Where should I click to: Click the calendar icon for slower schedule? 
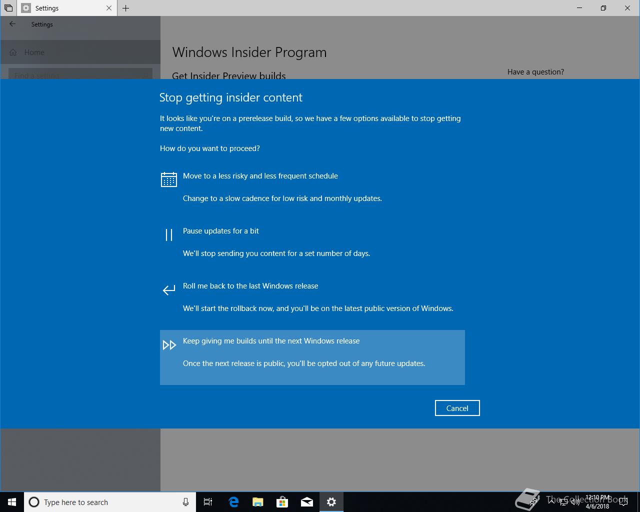(169, 179)
